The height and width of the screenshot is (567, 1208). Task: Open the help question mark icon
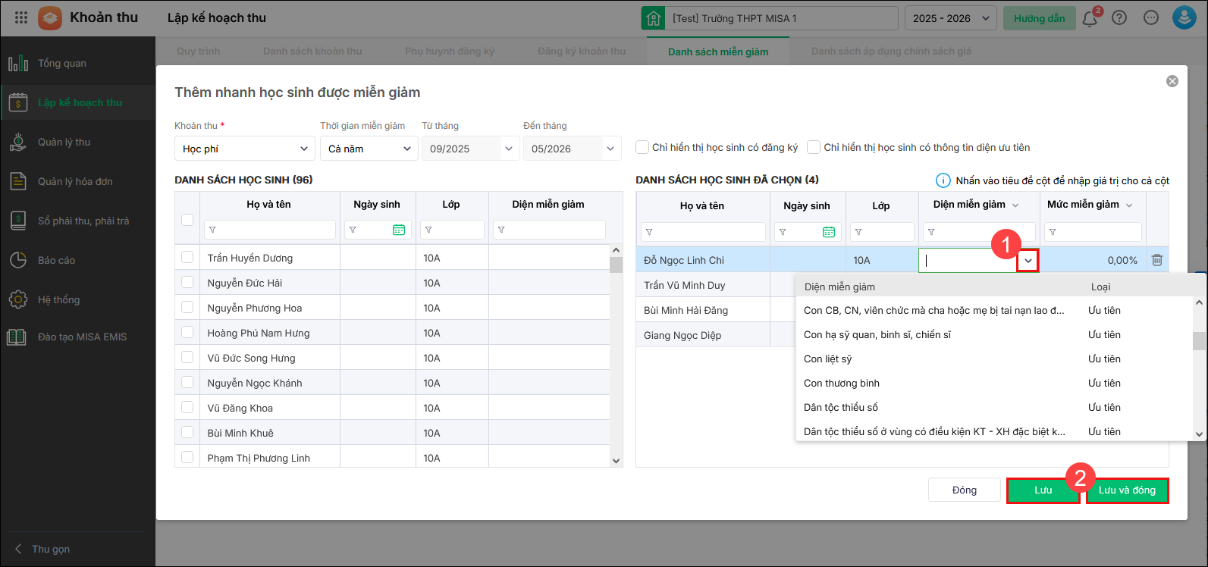(x=1119, y=18)
